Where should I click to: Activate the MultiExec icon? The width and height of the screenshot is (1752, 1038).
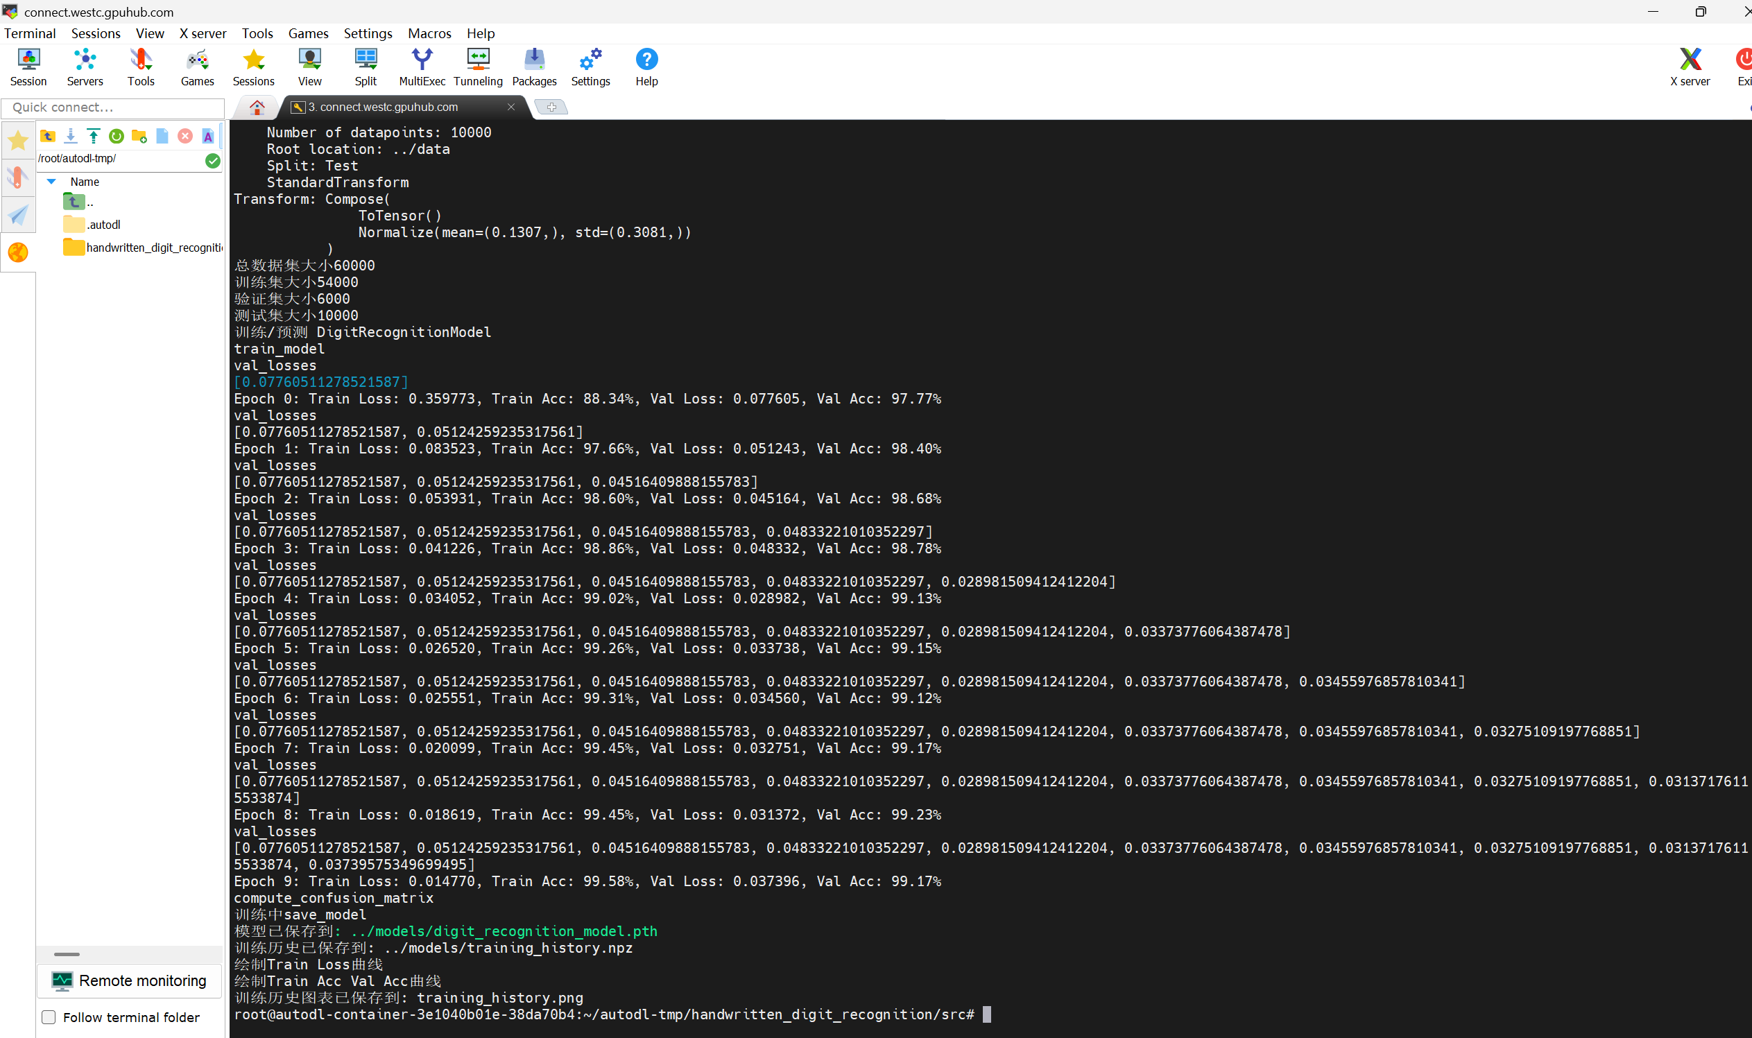pos(422,67)
